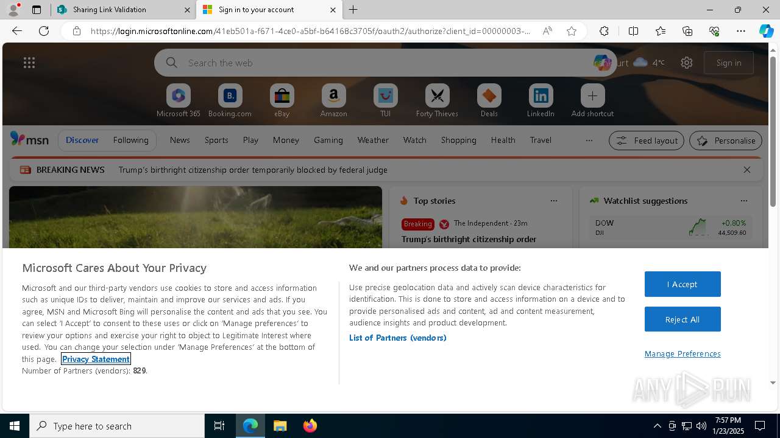The height and width of the screenshot is (438, 780).
Task: Open Favorites list in toolbar
Action: 661,31
